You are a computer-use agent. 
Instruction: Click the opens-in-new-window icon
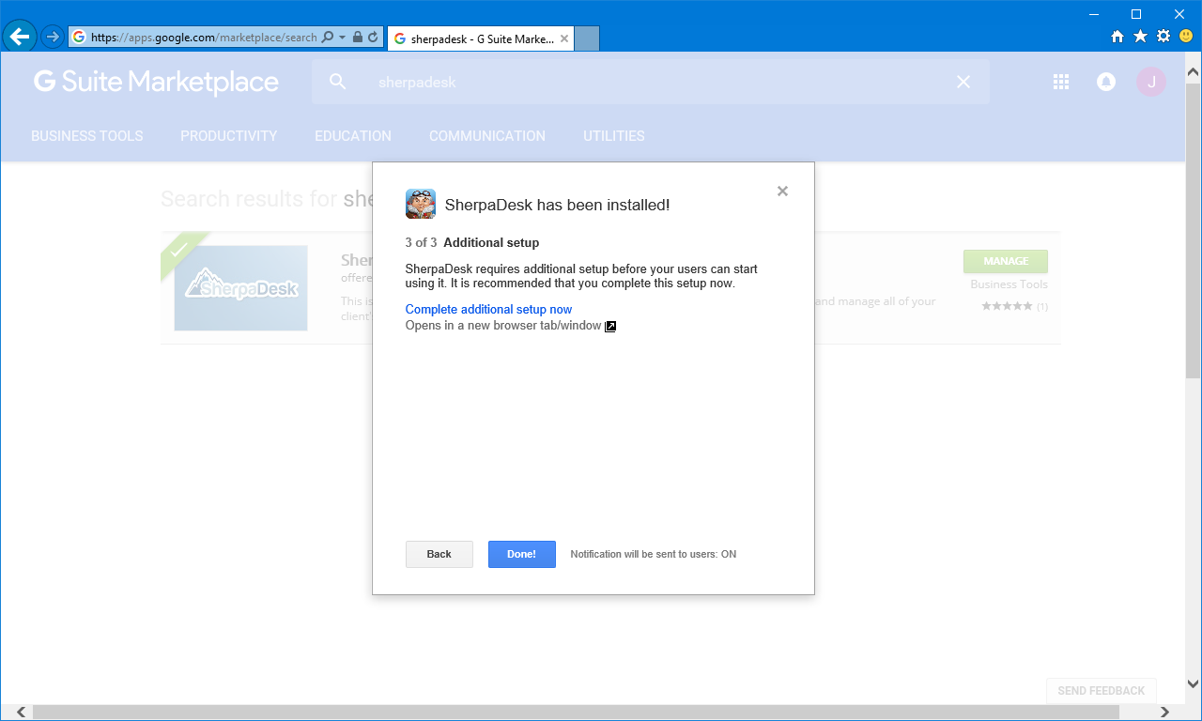click(609, 326)
